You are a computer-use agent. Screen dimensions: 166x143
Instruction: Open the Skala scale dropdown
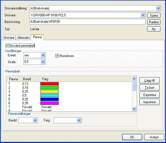point(43,62)
